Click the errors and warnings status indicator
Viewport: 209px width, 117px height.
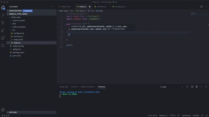click(6, 116)
